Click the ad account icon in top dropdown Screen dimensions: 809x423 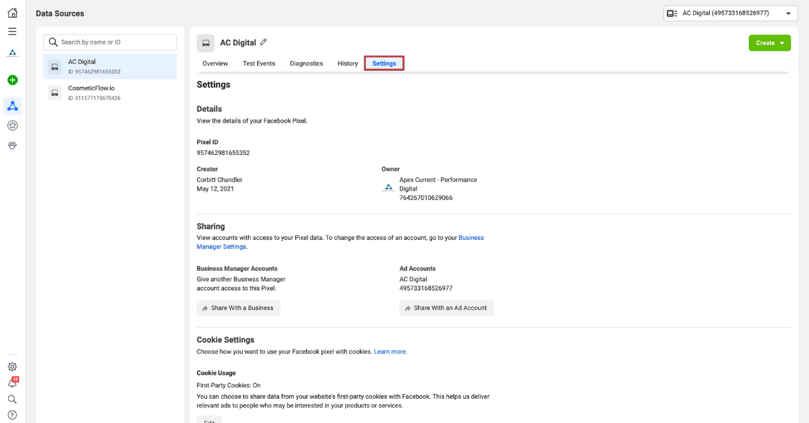coord(671,13)
